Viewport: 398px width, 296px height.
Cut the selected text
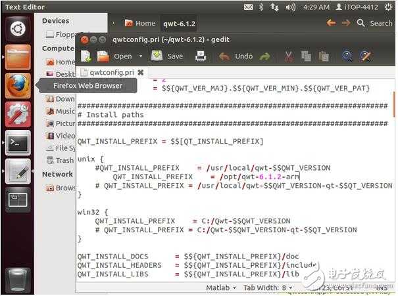[289, 56]
